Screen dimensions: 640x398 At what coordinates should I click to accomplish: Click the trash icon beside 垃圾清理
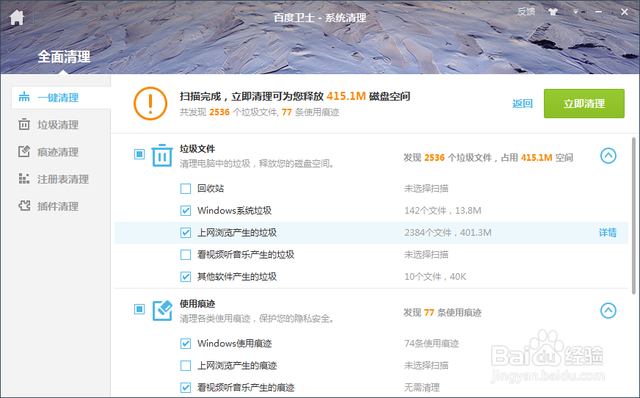click(x=24, y=124)
